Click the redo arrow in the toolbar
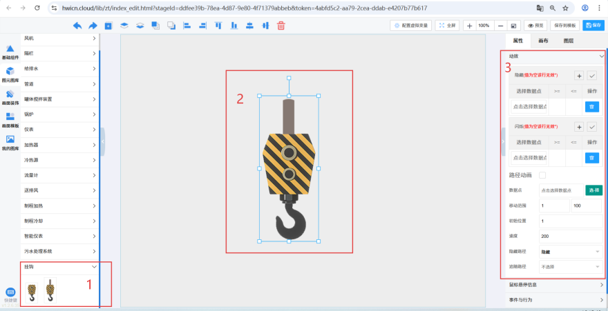Viewport: 608px width, 311px height. [93, 26]
